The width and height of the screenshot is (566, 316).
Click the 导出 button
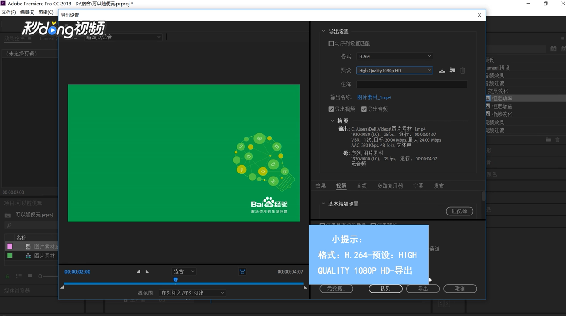pyautogui.click(x=423, y=289)
